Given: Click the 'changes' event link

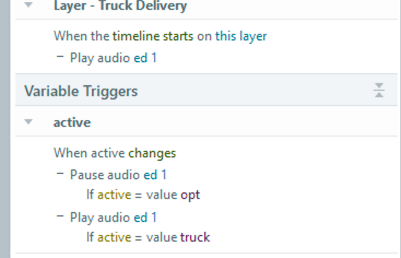Looking at the screenshot, I should [x=152, y=153].
